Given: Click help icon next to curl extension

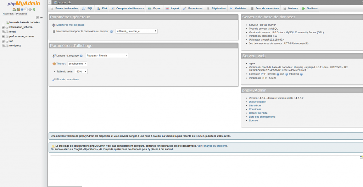Looking at the screenshot, I should 286,74.
